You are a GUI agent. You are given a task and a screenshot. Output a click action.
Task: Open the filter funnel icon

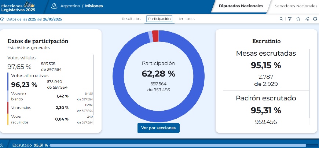click(x=290, y=19)
